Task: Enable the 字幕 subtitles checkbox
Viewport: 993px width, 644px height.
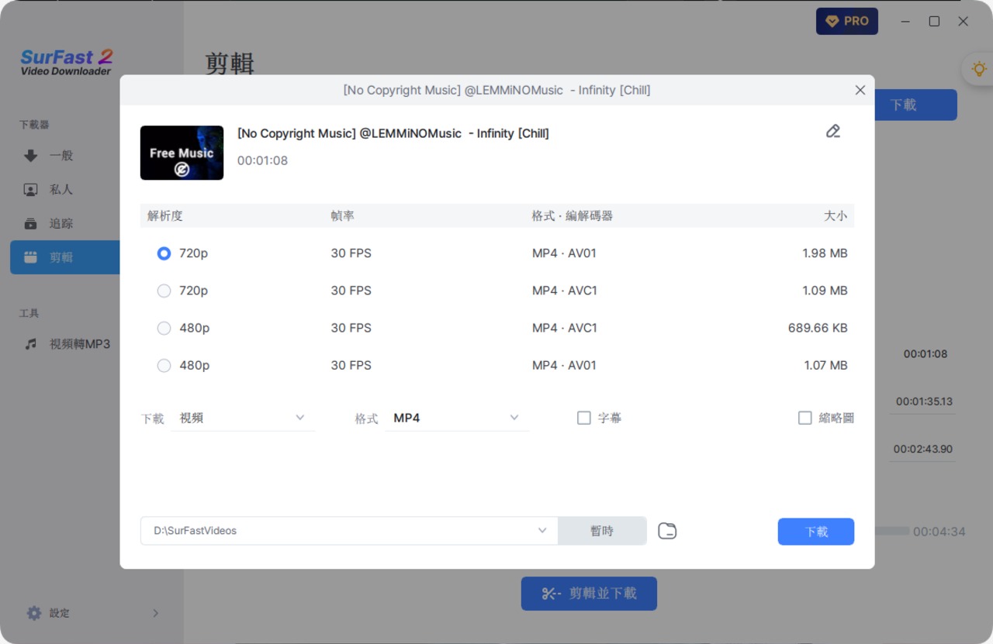Action: click(x=584, y=418)
